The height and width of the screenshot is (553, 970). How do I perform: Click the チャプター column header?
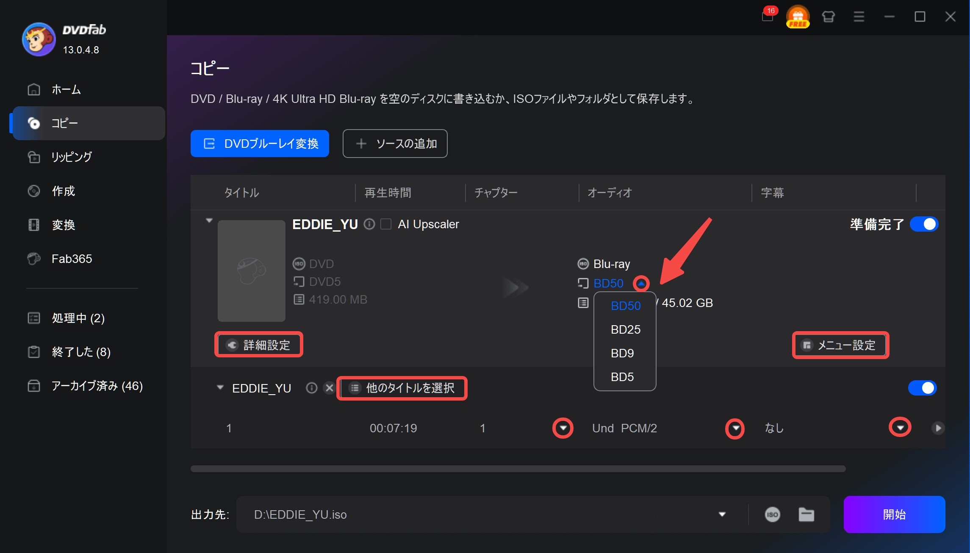496,193
